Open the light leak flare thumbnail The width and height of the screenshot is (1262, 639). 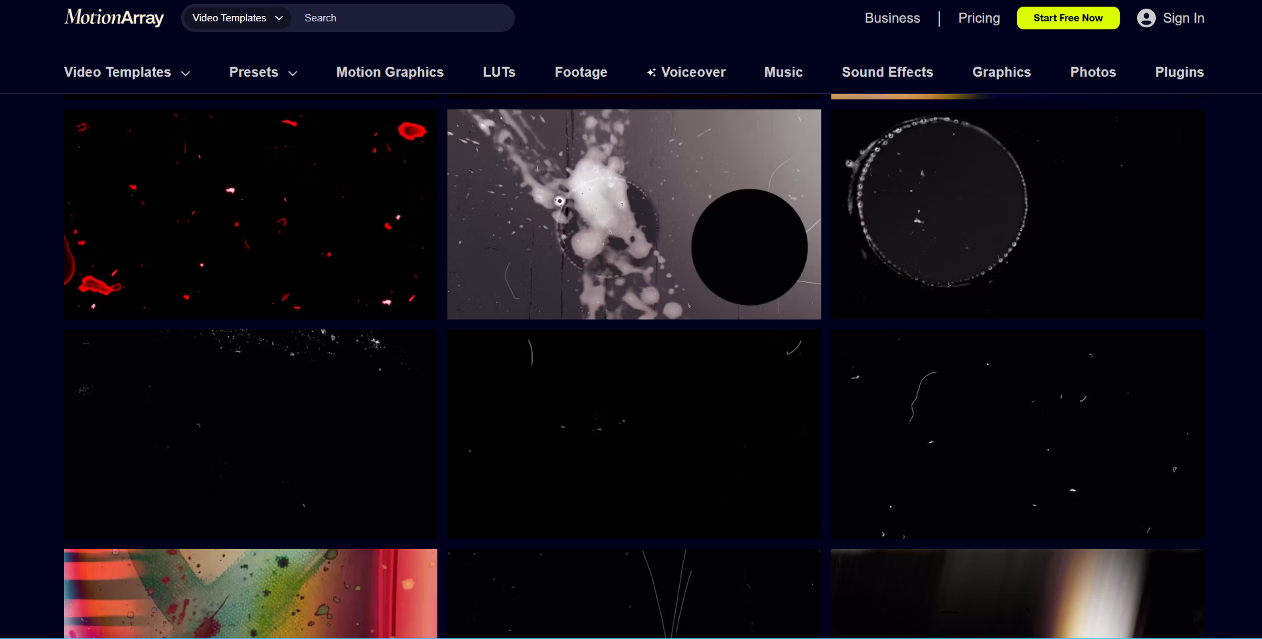pyautogui.click(x=1018, y=594)
